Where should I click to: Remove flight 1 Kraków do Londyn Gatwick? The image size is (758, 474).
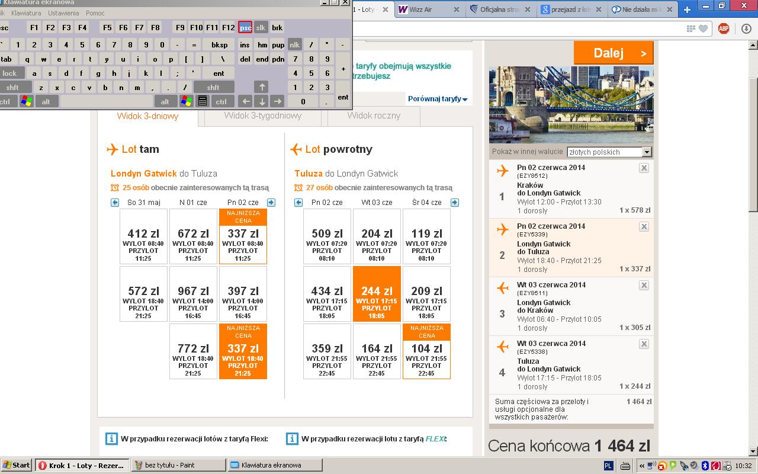[x=644, y=168]
